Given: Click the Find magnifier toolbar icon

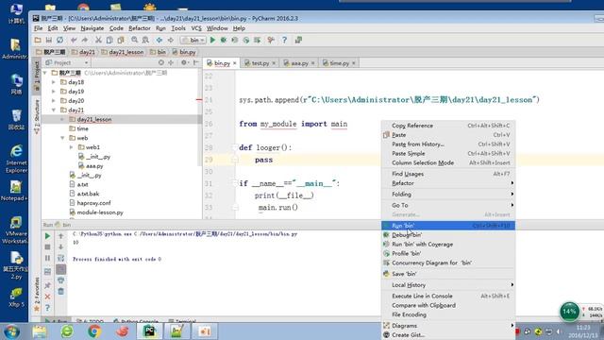Looking at the screenshot, I should (134, 40).
